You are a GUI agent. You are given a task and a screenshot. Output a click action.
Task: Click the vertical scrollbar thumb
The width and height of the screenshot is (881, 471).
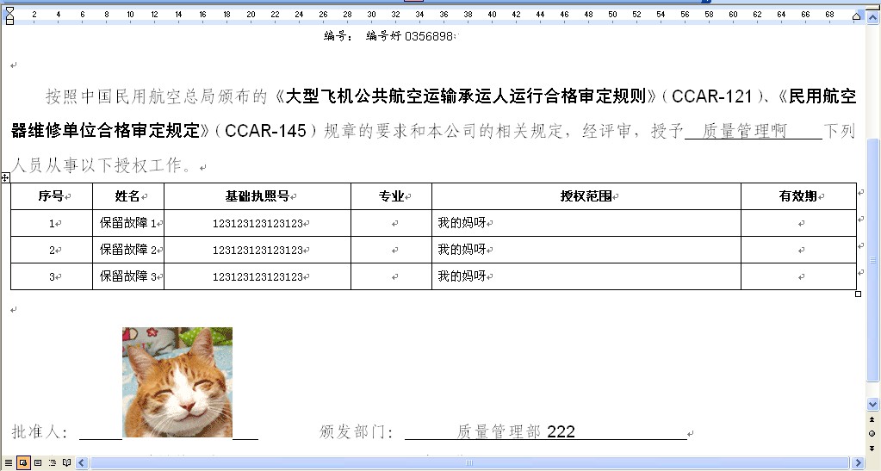[x=872, y=260]
